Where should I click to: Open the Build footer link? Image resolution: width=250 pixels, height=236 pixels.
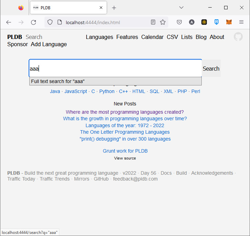coord(181,173)
